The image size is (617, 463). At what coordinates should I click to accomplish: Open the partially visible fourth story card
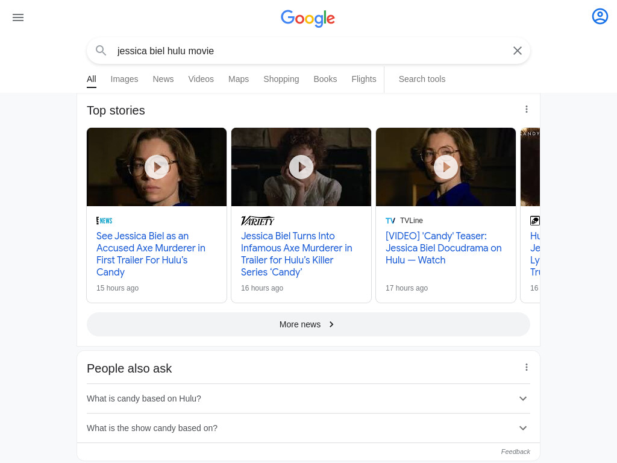pyautogui.click(x=530, y=215)
